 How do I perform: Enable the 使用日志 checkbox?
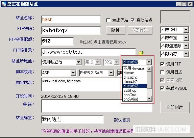click(162, 72)
